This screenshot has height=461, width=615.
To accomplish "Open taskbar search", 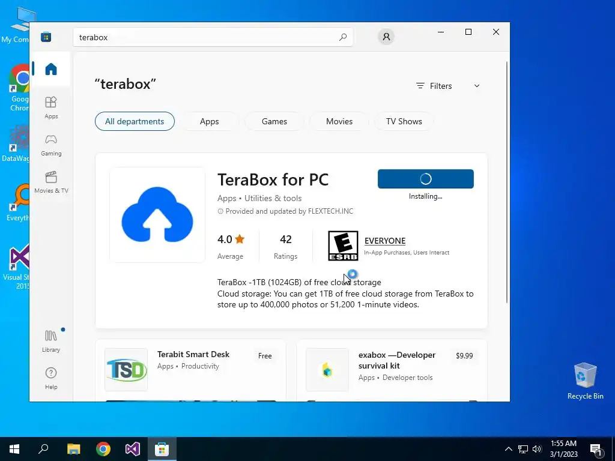I will click(x=43, y=449).
